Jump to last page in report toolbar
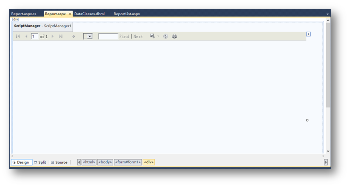Screen dimensions: 349x187 point(61,36)
